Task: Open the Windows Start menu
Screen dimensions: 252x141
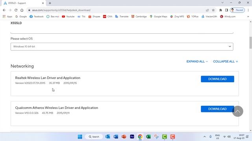Action: [80, 137]
